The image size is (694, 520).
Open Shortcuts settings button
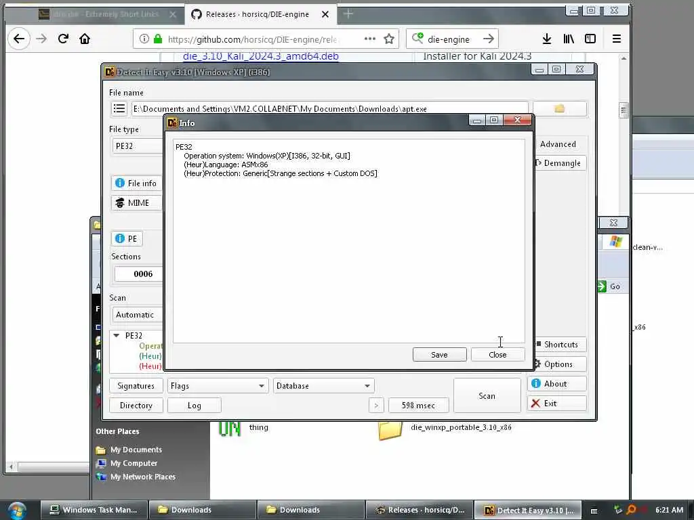[559, 345]
